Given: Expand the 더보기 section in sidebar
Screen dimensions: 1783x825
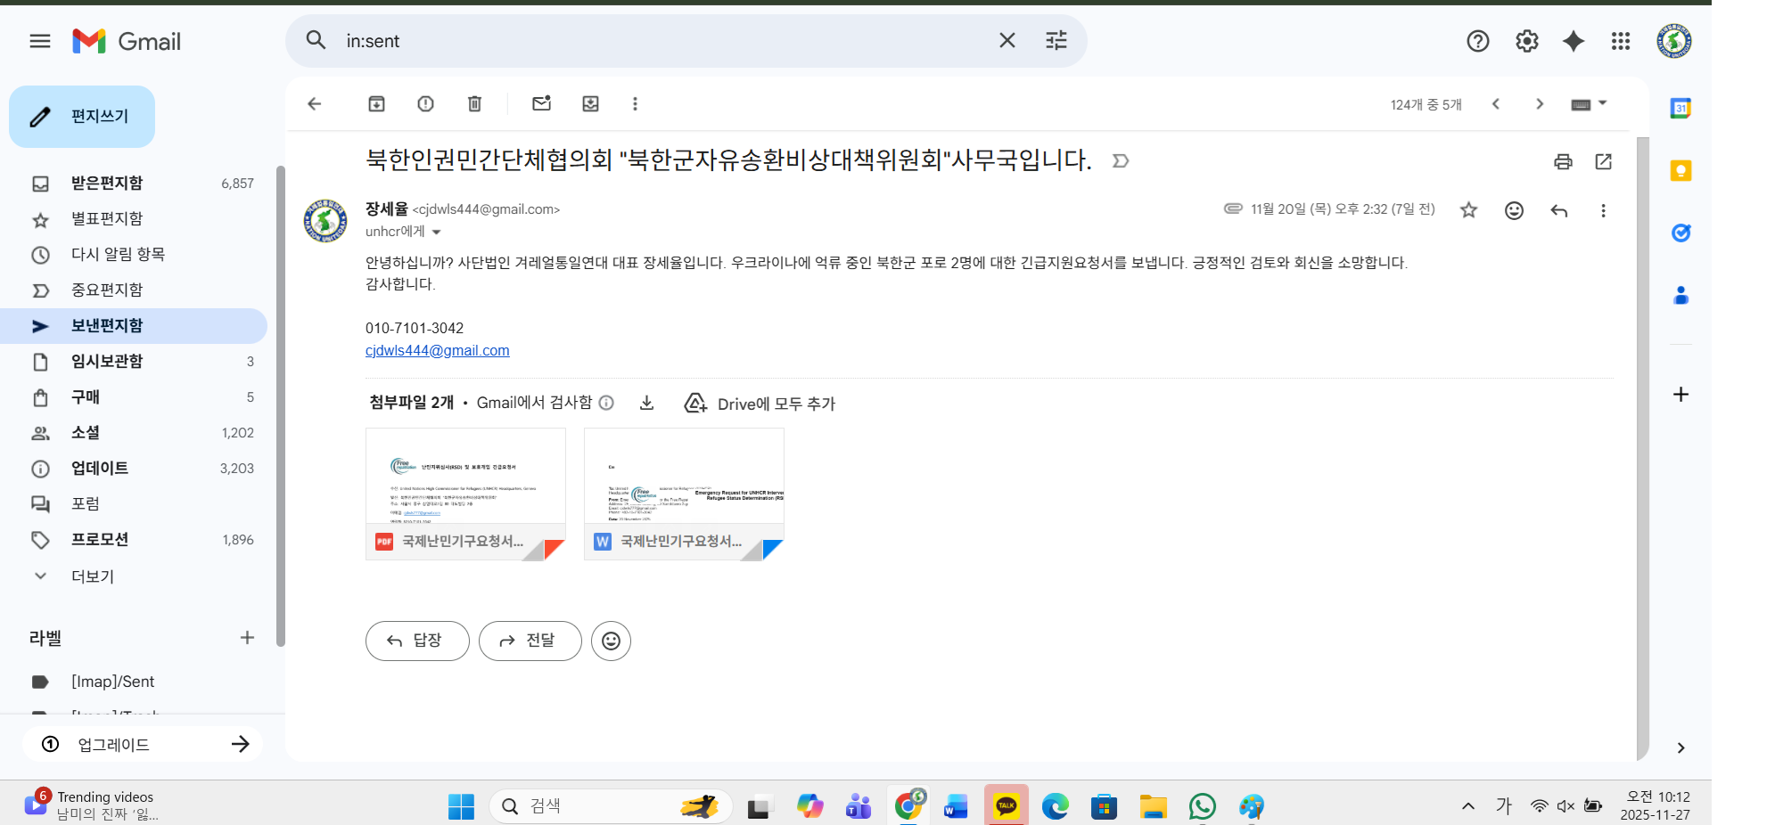Looking at the screenshot, I should click(92, 576).
